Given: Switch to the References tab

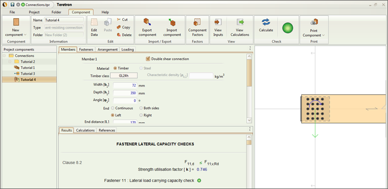Looking at the screenshot, I should click(107, 130).
